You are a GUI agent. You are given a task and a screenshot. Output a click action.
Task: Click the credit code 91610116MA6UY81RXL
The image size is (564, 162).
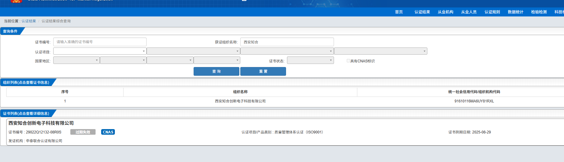tap(474, 101)
